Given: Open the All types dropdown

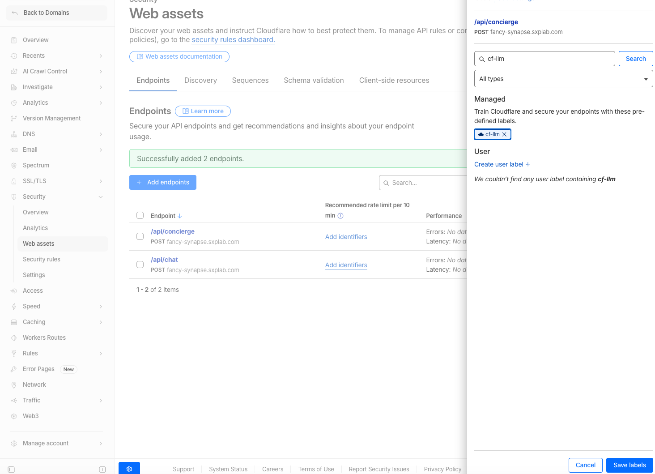Looking at the screenshot, I should click(564, 79).
